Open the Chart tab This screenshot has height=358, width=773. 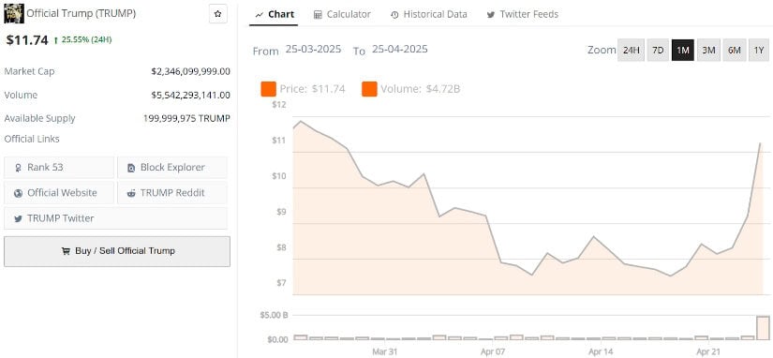275,14
